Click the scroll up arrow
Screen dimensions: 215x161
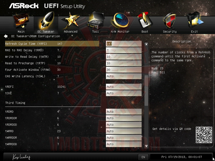(146, 44)
